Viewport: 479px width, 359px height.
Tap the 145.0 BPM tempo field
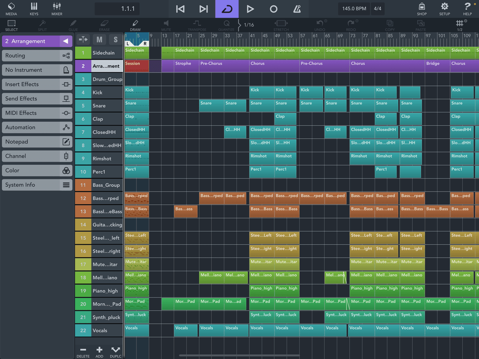[354, 8]
